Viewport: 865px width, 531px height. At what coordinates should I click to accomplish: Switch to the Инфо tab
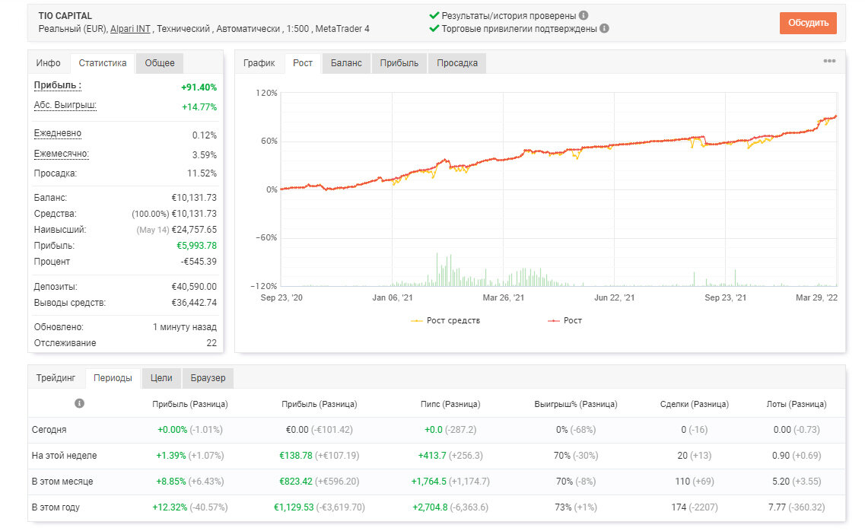coord(49,63)
